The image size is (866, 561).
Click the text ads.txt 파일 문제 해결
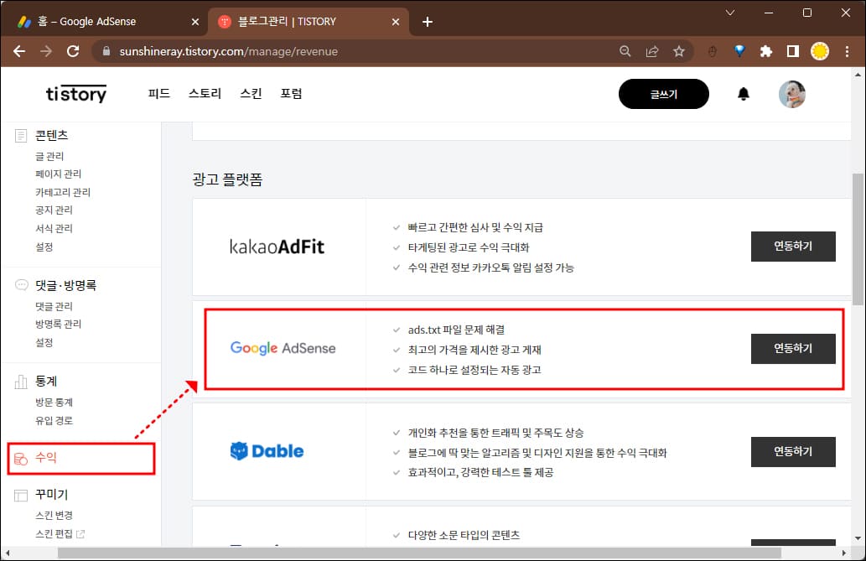pos(456,330)
